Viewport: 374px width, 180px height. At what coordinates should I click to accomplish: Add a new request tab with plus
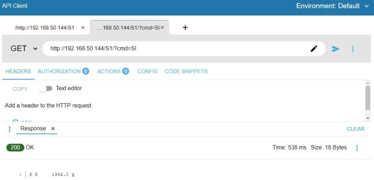[x=185, y=28]
